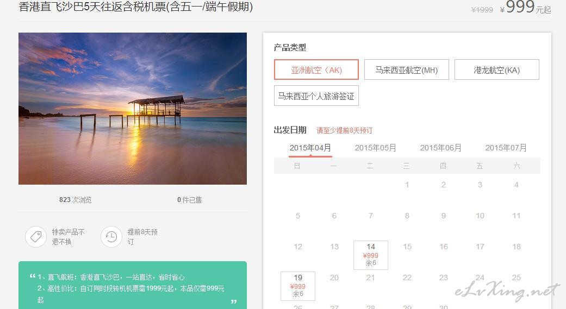Click calendar date 22
Screen dimensions: 566x309
[407, 278]
